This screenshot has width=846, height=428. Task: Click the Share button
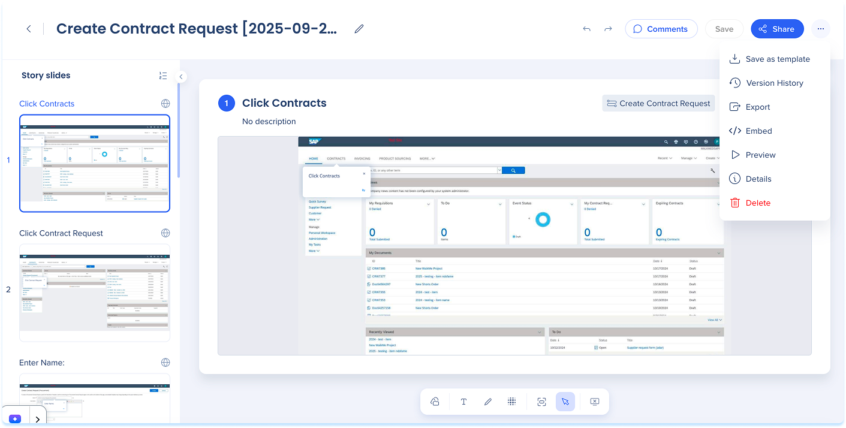pos(776,29)
